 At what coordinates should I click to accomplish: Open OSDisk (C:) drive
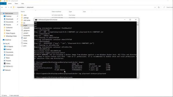[9, 66]
